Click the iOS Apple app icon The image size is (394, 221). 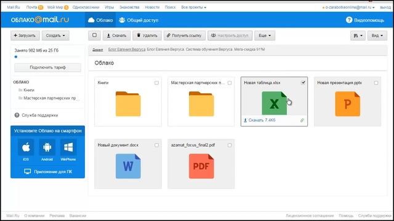[x=26, y=147]
